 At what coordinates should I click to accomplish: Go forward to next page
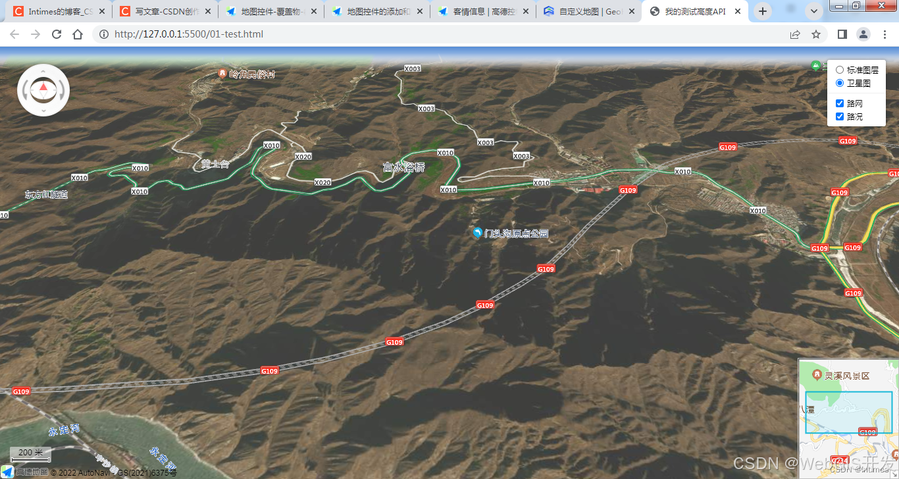click(x=36, y=34)
